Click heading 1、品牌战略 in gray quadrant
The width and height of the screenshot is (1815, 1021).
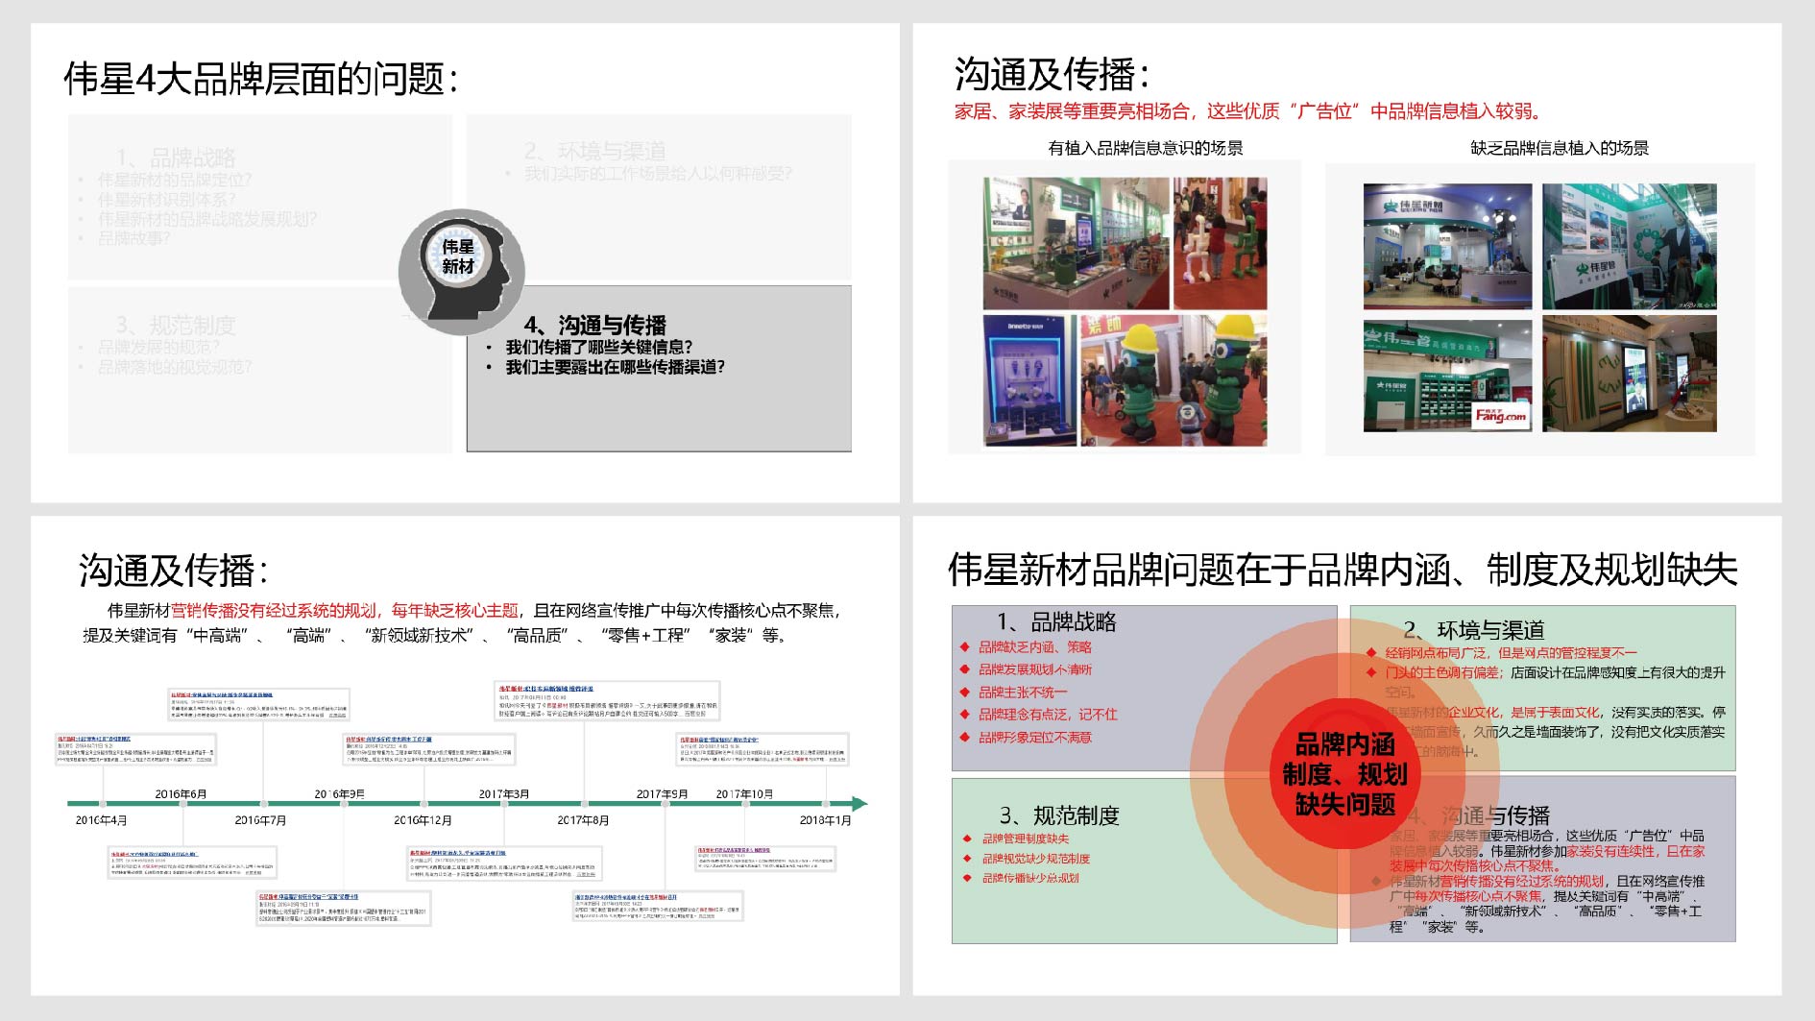1056,621
